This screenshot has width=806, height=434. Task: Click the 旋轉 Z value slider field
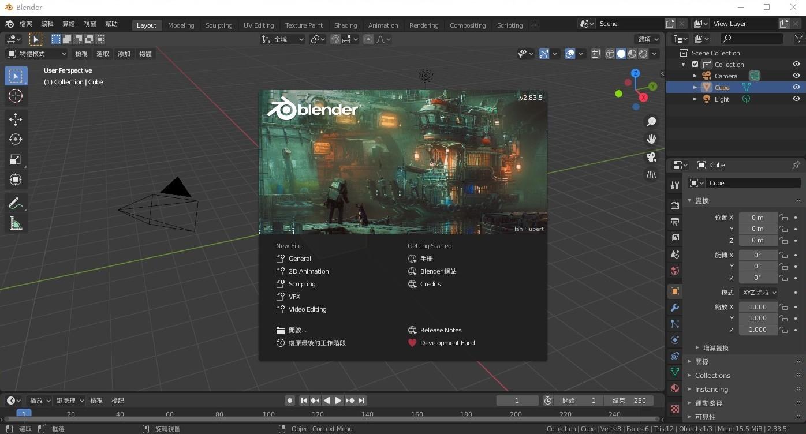pos(758,278)
